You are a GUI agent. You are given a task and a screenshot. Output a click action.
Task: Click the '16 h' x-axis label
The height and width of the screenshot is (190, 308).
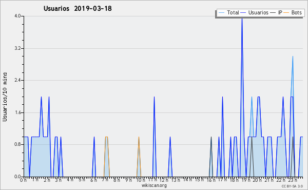point(211,180)
